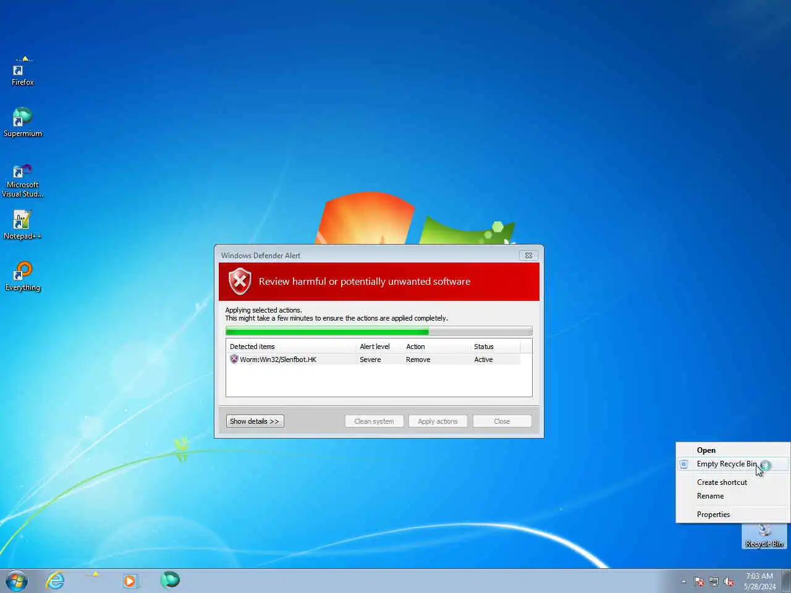Open the Supermium desktop shortcut

pos(22,121)
